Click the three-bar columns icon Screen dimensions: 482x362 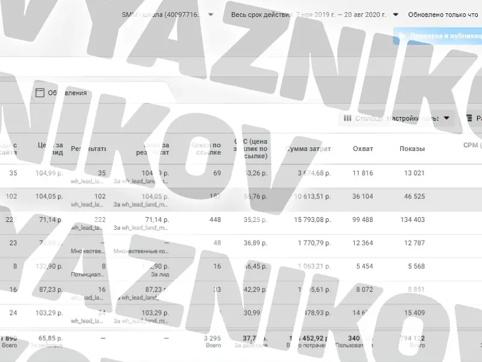348,118
